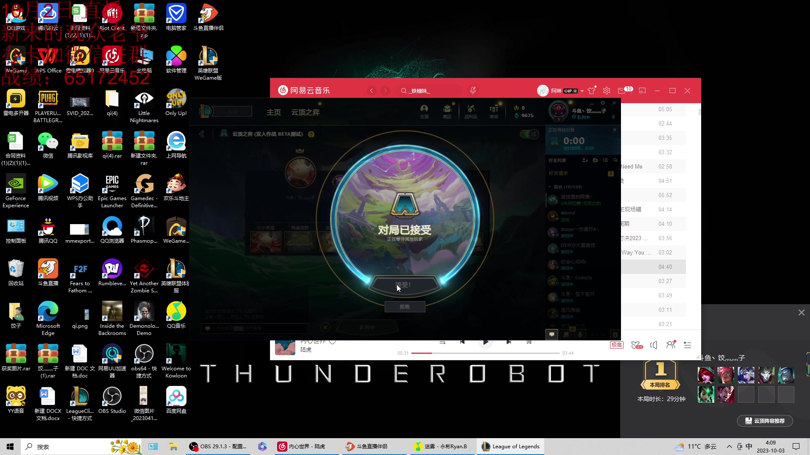810x455 pixels.
Task: Open the 生涯 profile icon in League client
Action: point(424,112)
